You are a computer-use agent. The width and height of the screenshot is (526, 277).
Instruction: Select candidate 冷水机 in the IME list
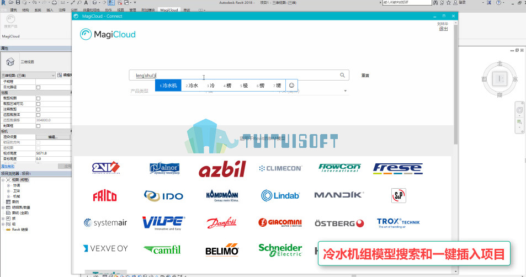click(168, 86)
